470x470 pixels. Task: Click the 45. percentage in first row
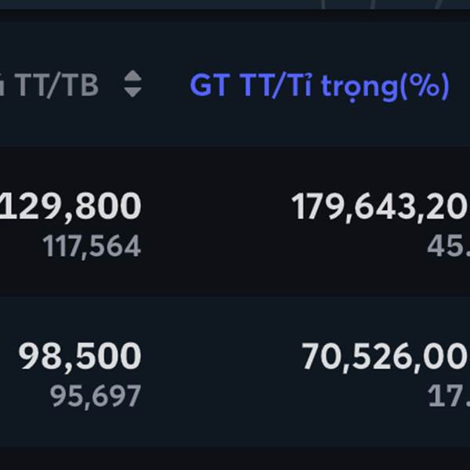click(448, 247)
